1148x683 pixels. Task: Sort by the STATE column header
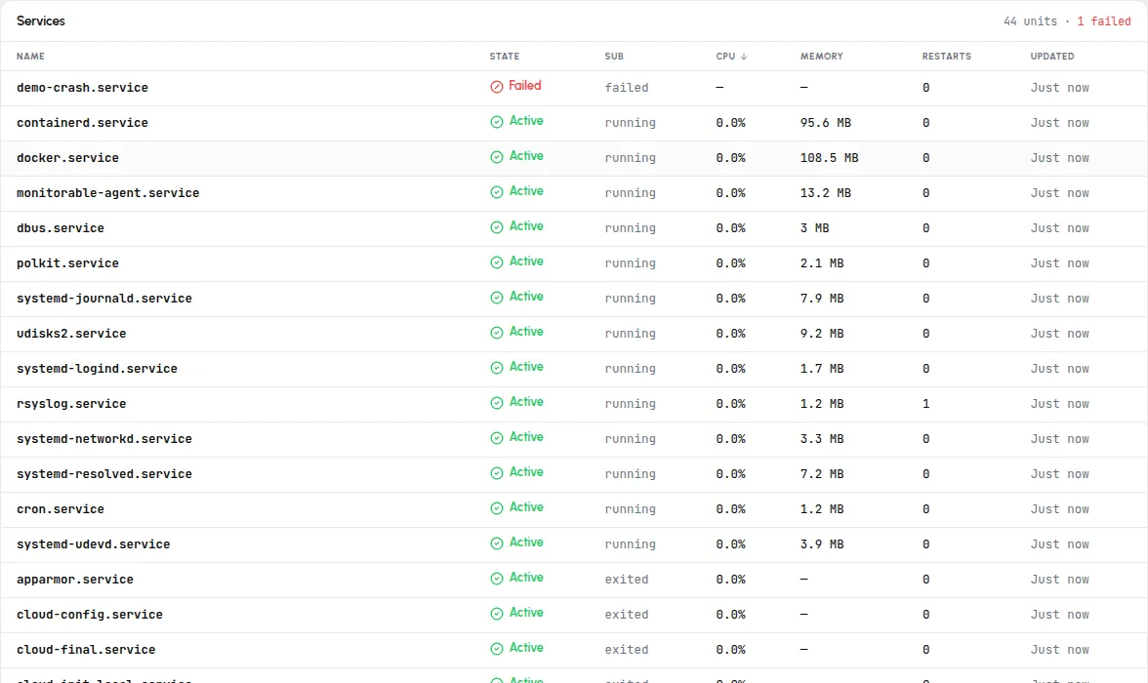pyautogui.click(x=505, y=57)
